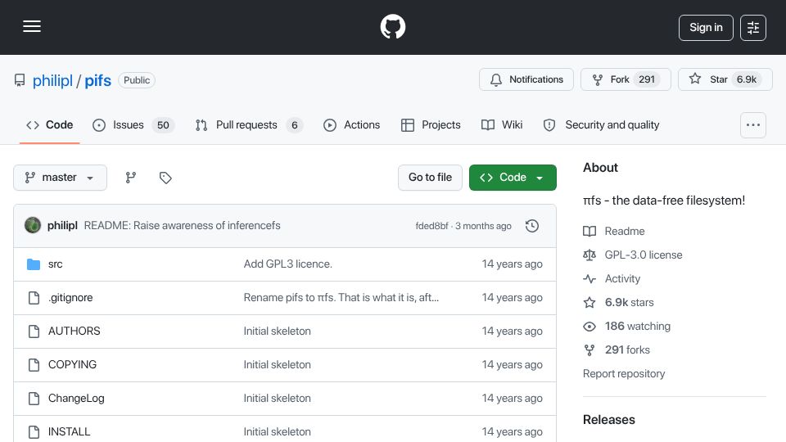
Task: Open Initial skeleton commit for ChangeLog row
Action: click(x=278, y=399)
